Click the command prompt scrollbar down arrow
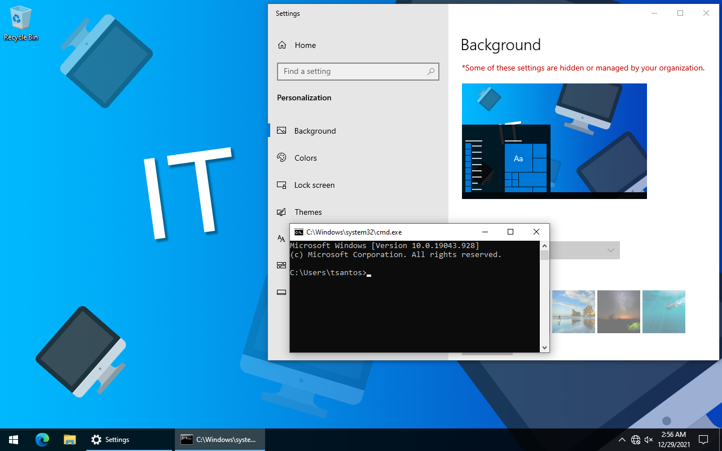The width and height of the screenshot is (722, 451). click(544, 348)
